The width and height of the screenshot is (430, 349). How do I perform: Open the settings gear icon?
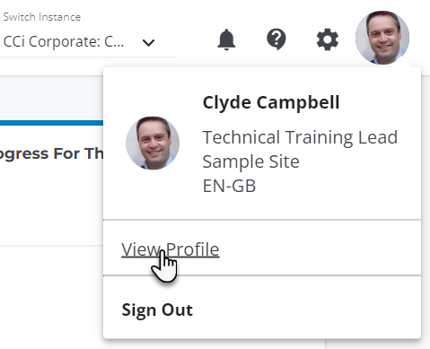pos(328,39)
